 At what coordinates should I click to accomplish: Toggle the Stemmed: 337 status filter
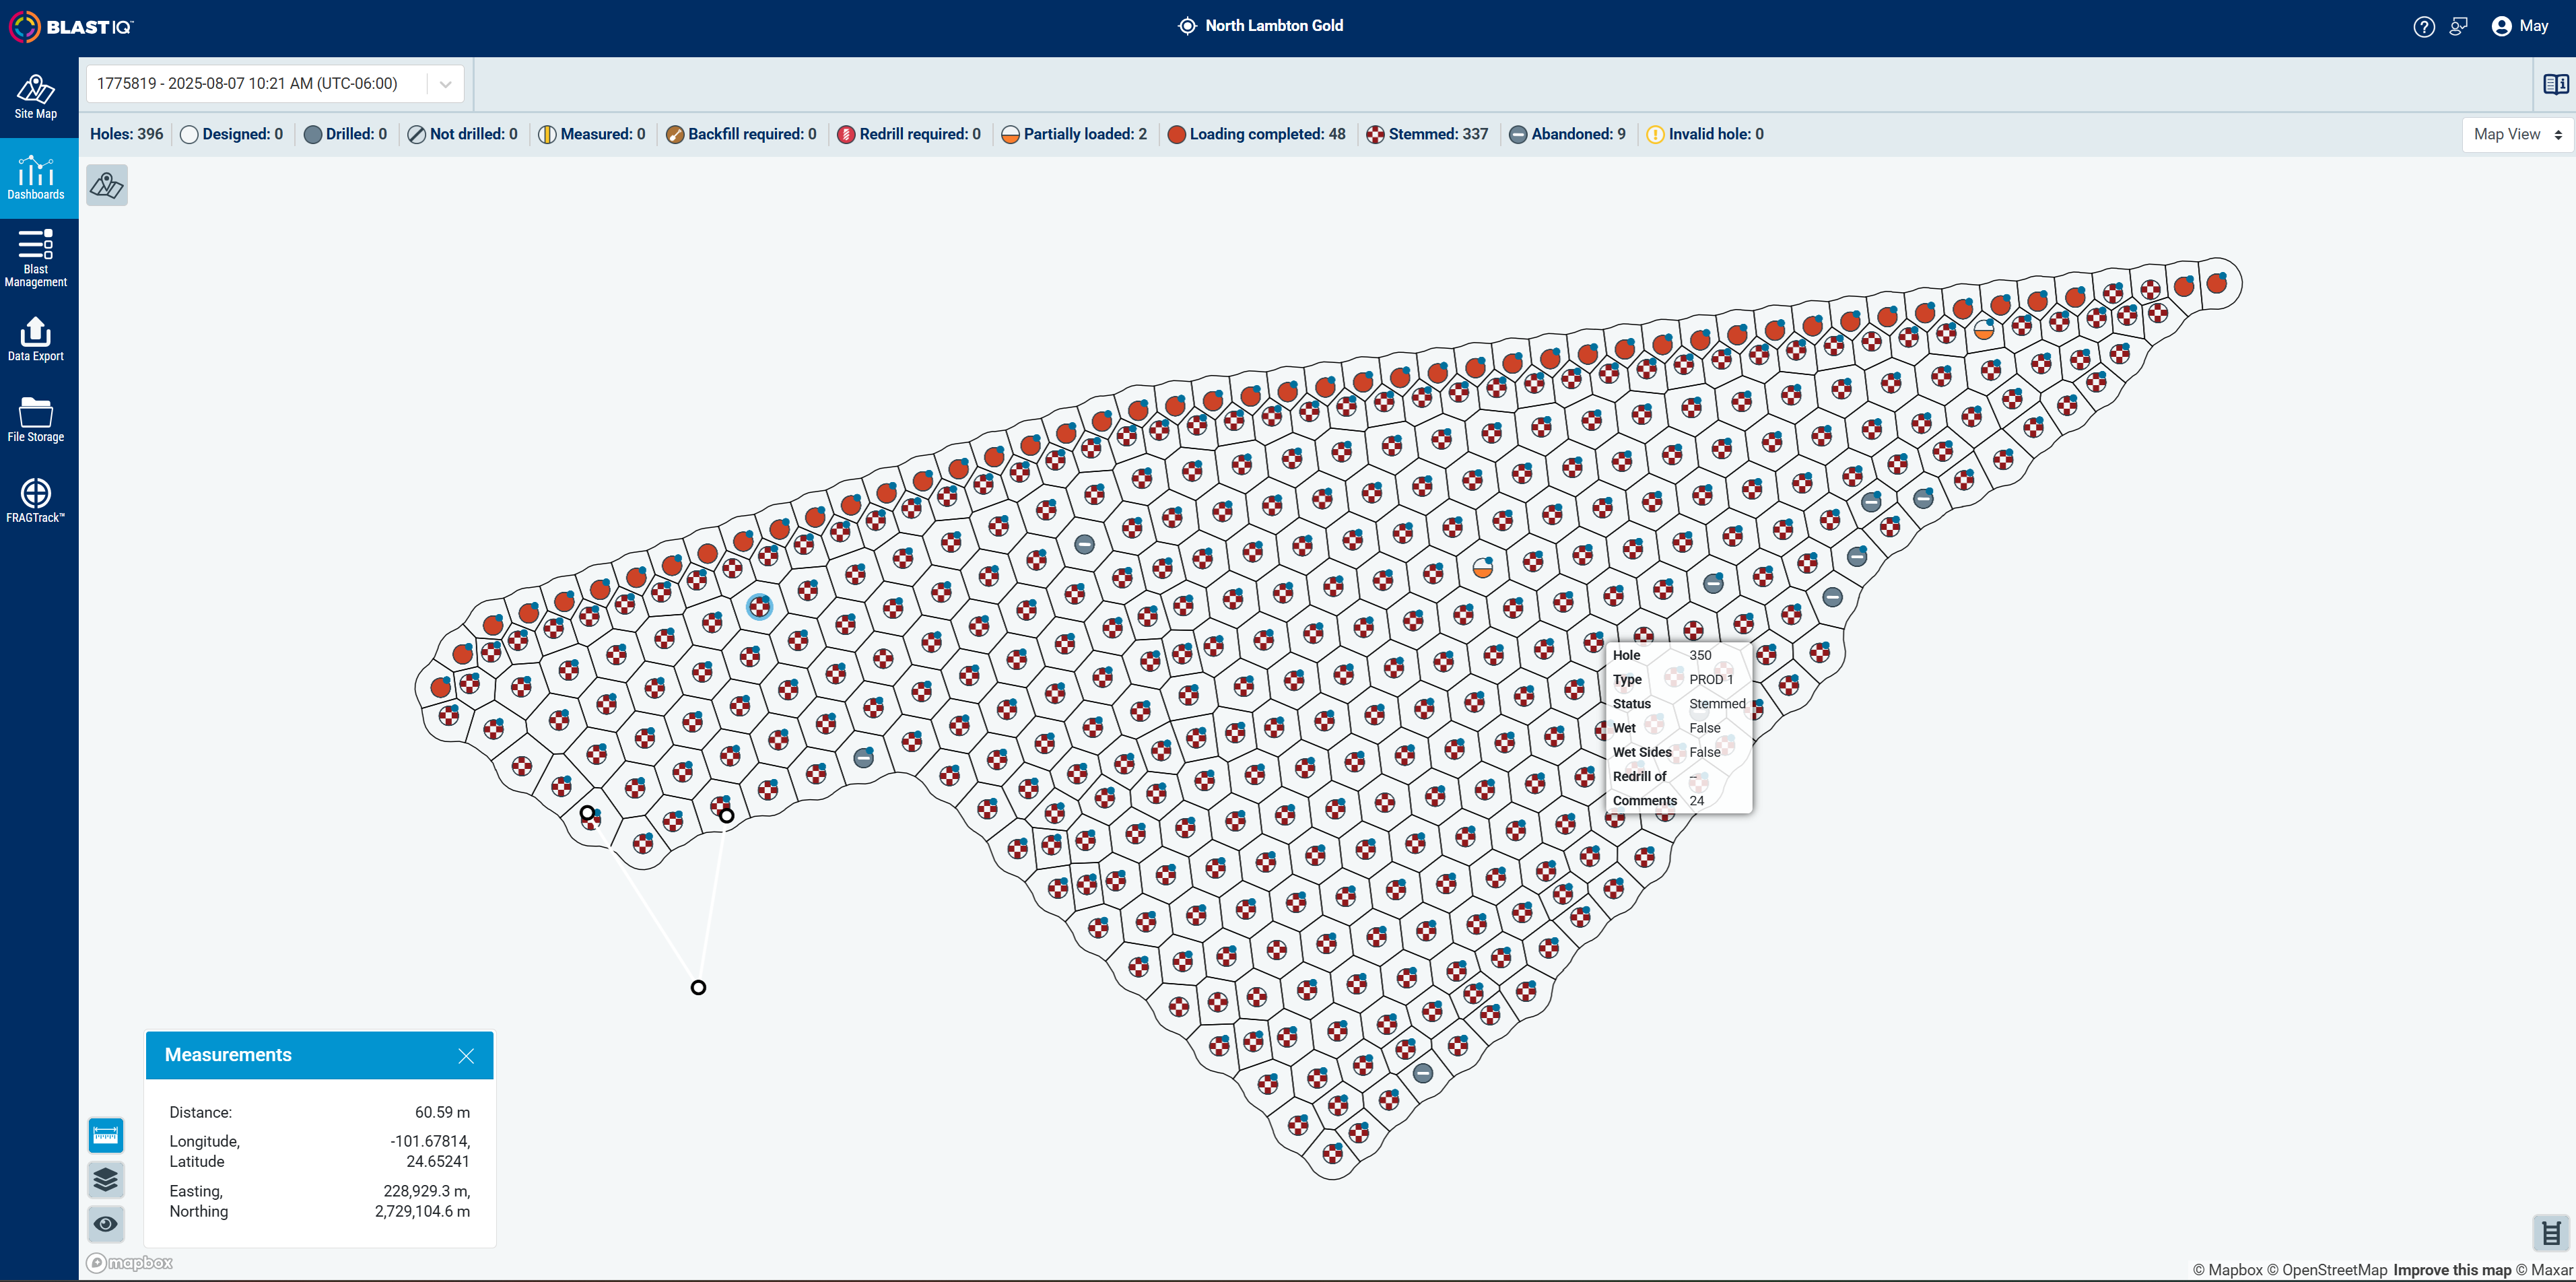tap(1427, 134)
